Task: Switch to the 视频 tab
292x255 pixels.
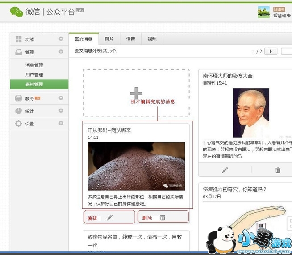Action: coord(152,39)
